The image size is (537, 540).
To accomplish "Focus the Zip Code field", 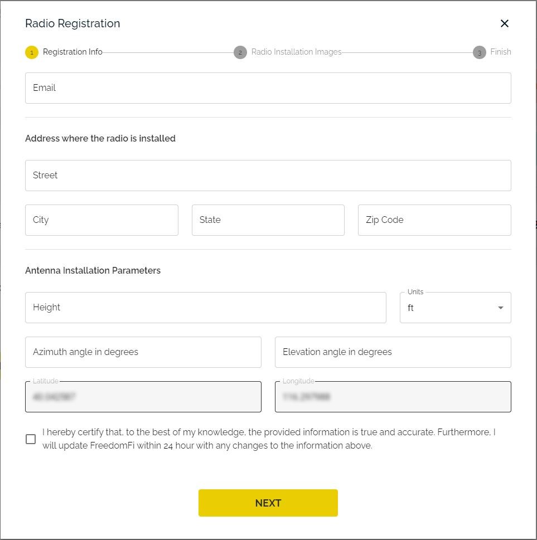I will 434,220.
